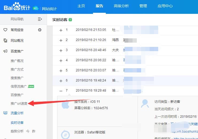
Task: Click the Baidu 统计 logo
Action: tap(17, 7)
